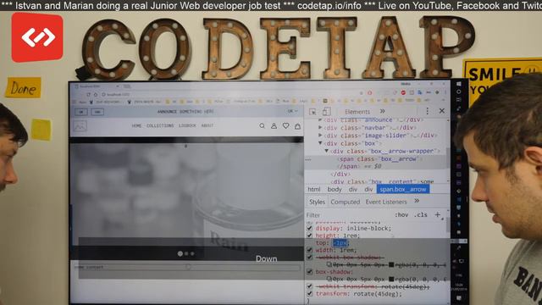Focus the Styles Filter field

tap(347, 215)
